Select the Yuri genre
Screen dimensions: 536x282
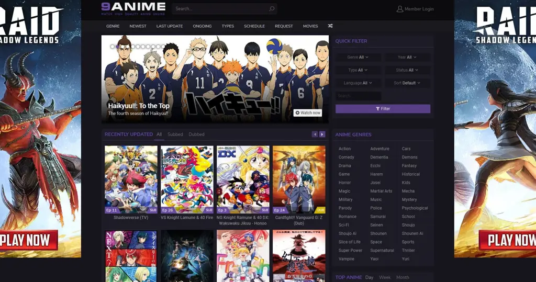406,259
